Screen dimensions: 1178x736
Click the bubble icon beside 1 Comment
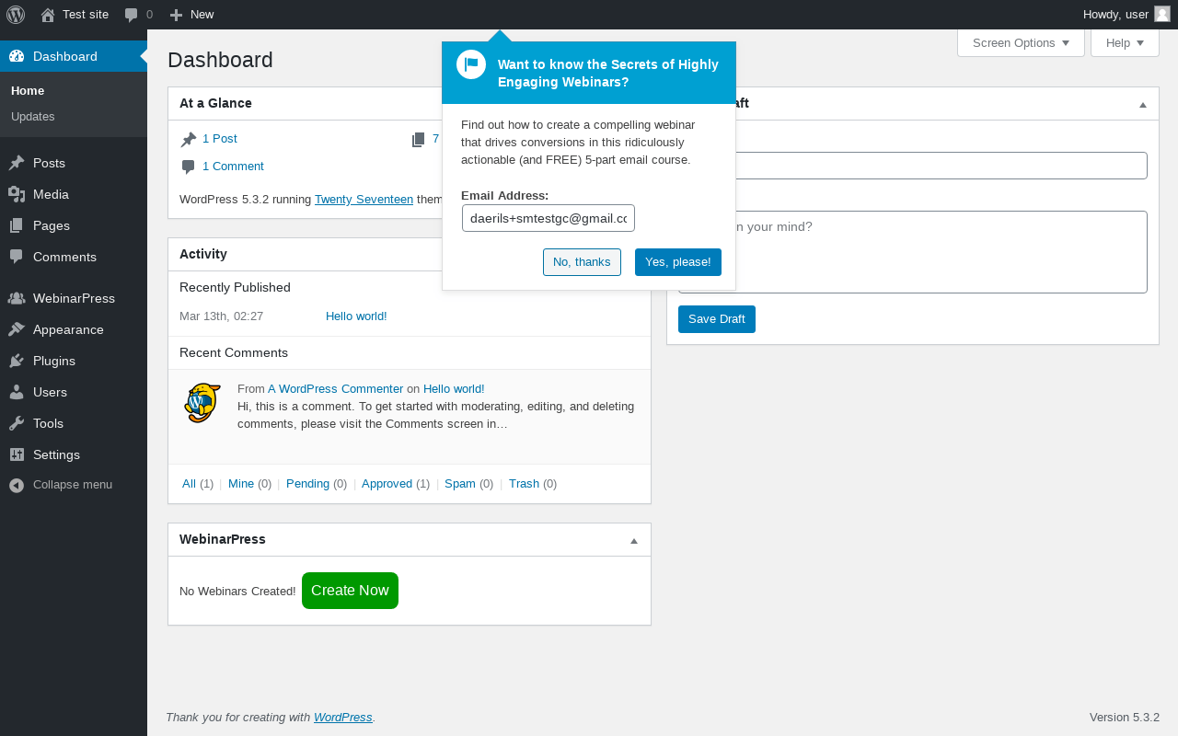point(189,167)
